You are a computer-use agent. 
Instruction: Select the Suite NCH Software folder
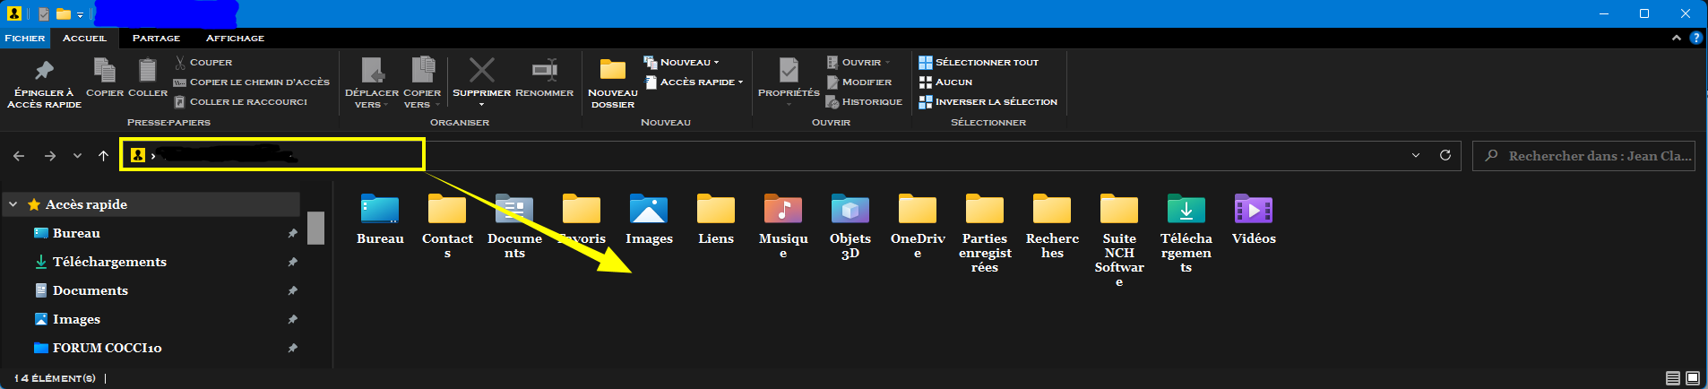coord(1119,239)
